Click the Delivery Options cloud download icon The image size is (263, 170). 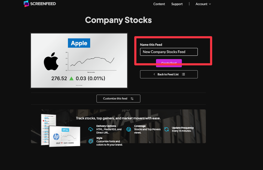91,129
